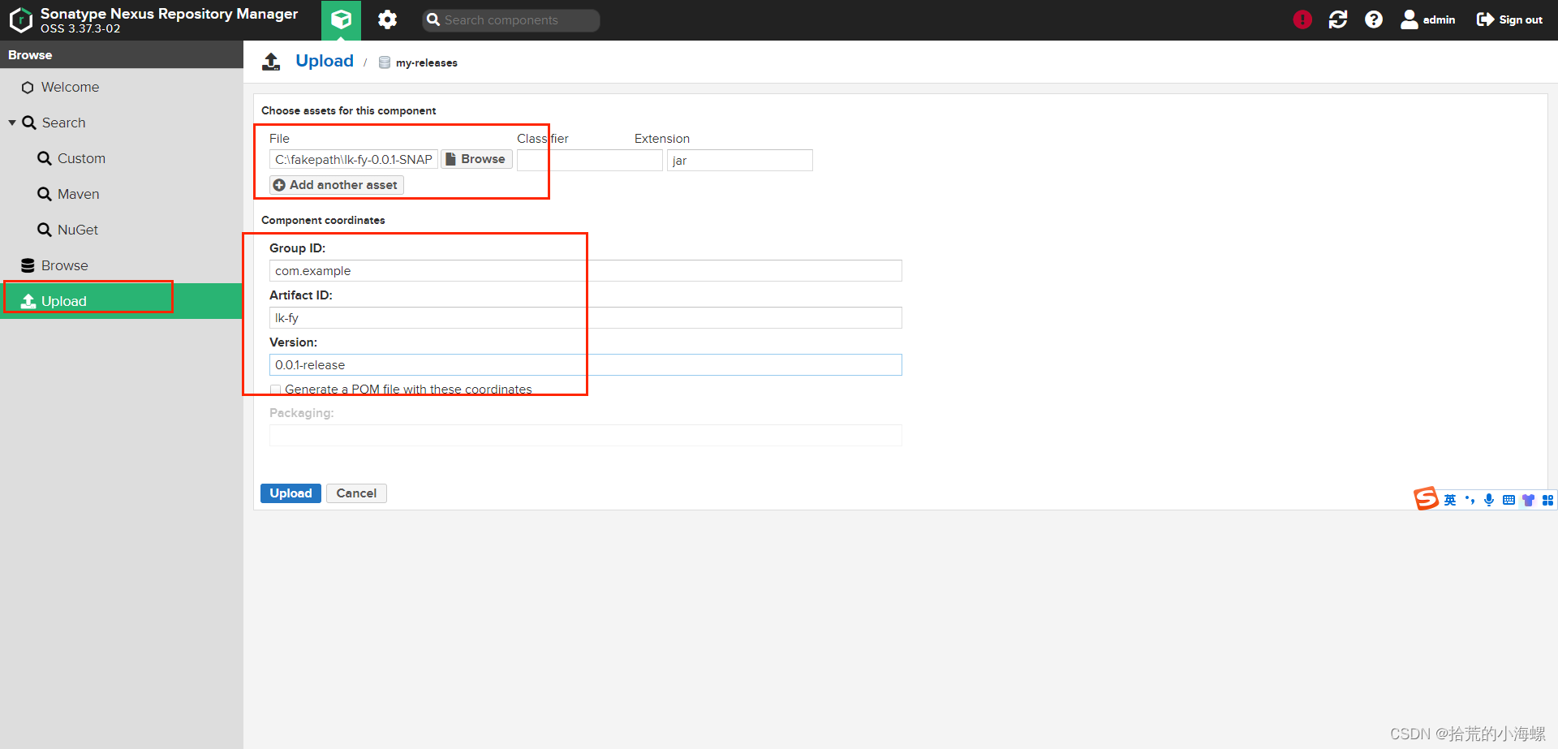Open Sogou skin shirt icon
Screen dimensions: 1558x749
[x=1528, y=500]
